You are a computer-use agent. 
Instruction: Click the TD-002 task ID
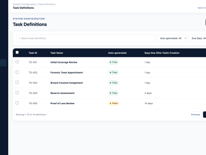click(x=33, y=72)
